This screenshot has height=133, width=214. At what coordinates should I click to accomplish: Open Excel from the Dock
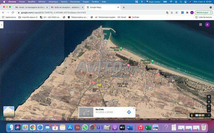click(x=148, y=127)
